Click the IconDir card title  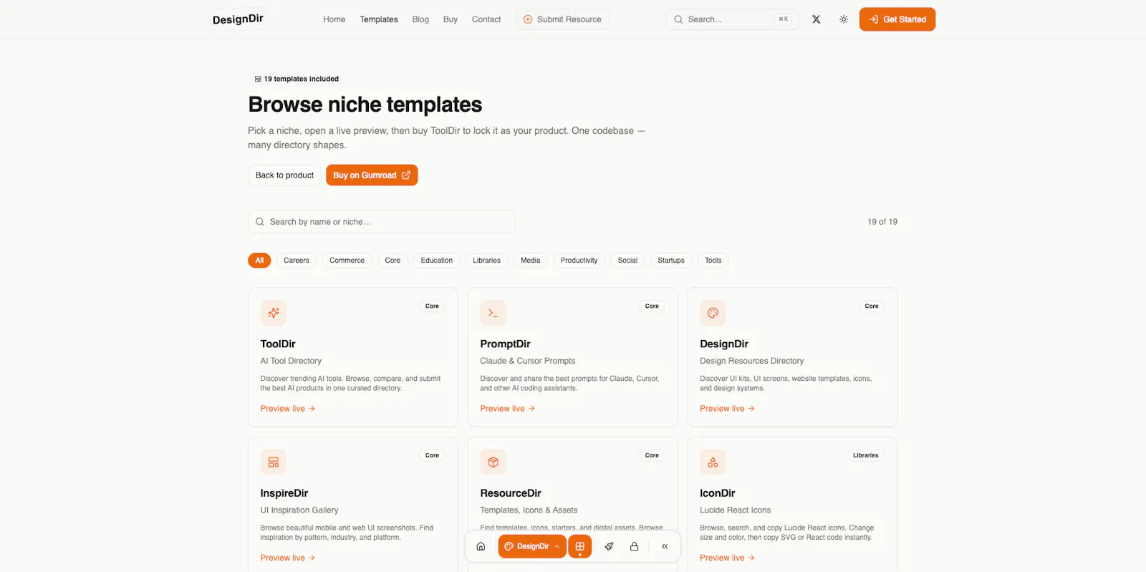[718, 493]
